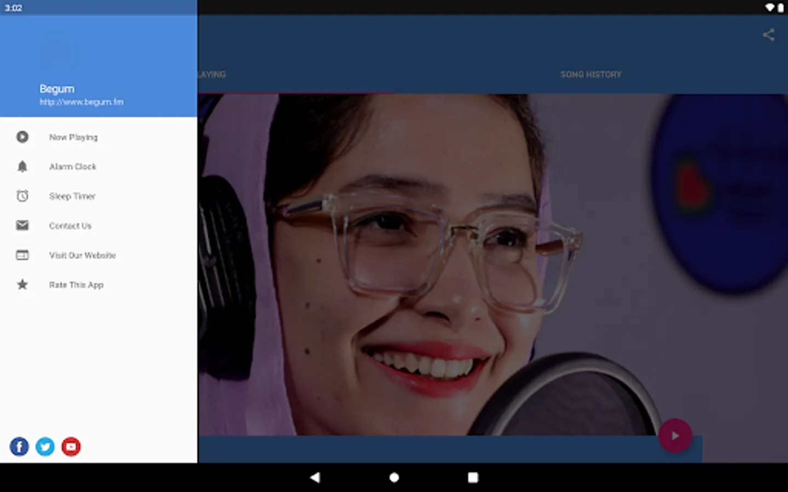The height and width of the screenshot is (492, 788).
Task: Open the Twitter social icon
Action: coord(45,447)
